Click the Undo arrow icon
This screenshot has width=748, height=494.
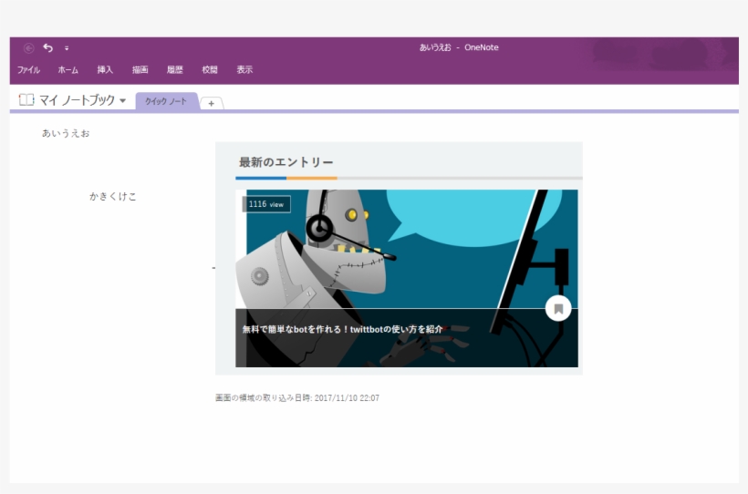click(x=47, y=47)
